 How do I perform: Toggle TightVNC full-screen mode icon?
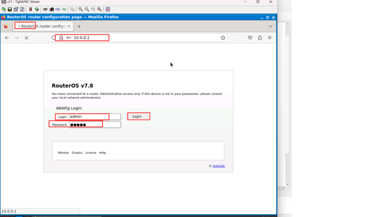tap(108, 9)
